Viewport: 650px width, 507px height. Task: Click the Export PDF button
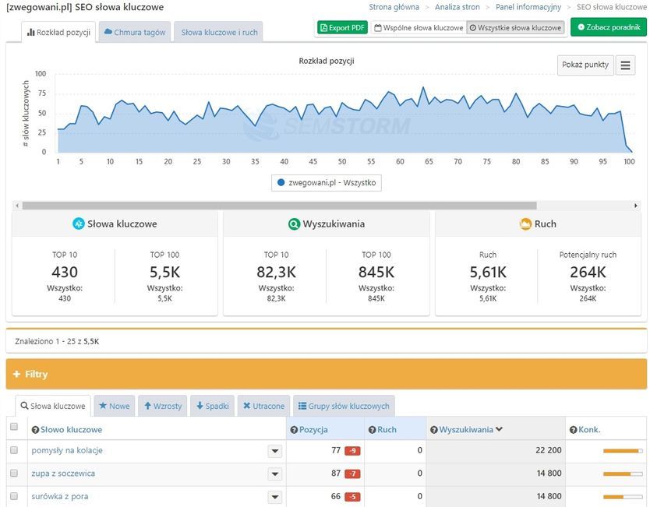(342, 27)
